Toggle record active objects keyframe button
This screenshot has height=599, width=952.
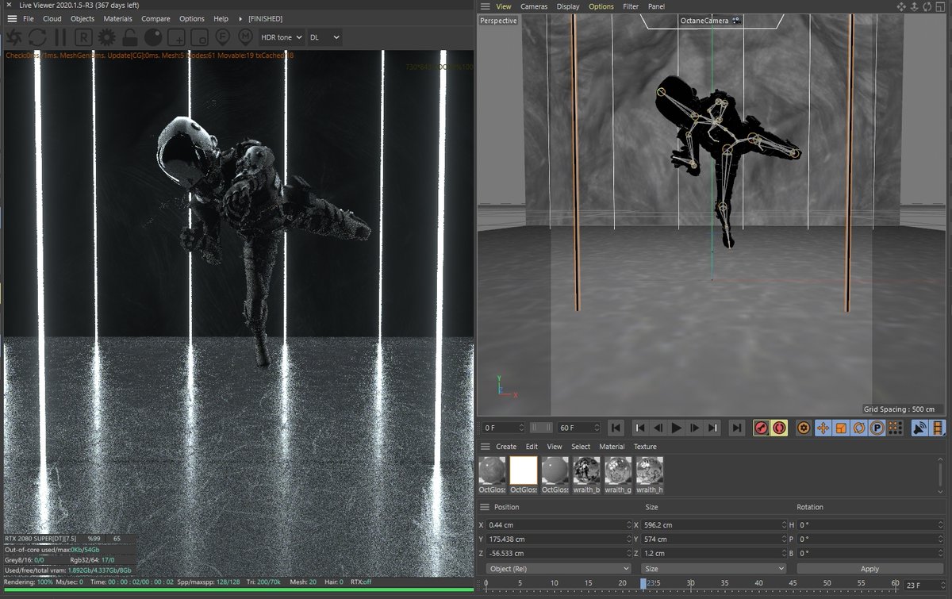coord(760,428)
